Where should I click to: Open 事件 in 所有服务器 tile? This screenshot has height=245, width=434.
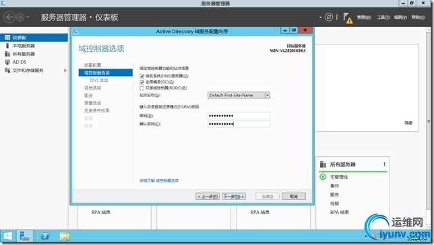(335, 186)
